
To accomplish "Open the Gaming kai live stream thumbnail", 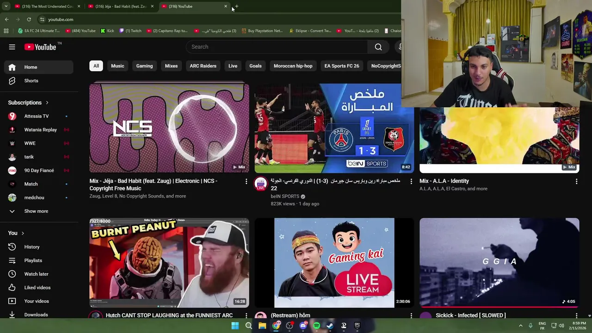I will point(334,263).
